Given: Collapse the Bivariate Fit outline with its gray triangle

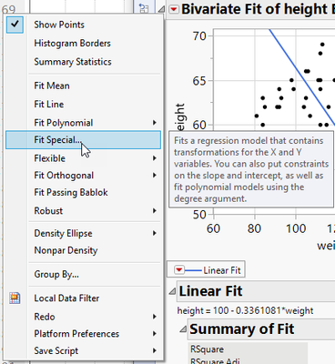Looking at the screenshot, I should (162, 9).
